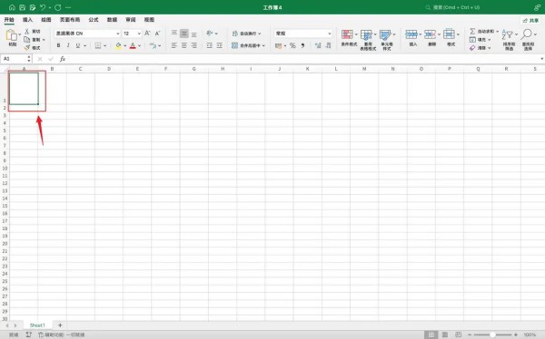Open the number format dropdown
The height and width of the screenshot is (339, 545).
click(303, 34)
